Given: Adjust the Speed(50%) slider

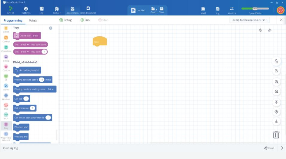Looking at the screenshot, I should point(255,8).
